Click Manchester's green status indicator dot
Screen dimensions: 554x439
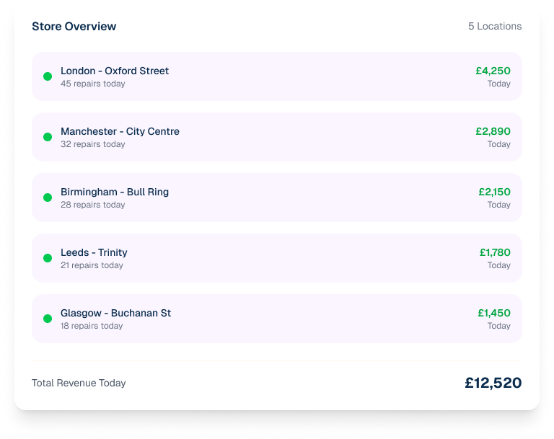[48, 137]
